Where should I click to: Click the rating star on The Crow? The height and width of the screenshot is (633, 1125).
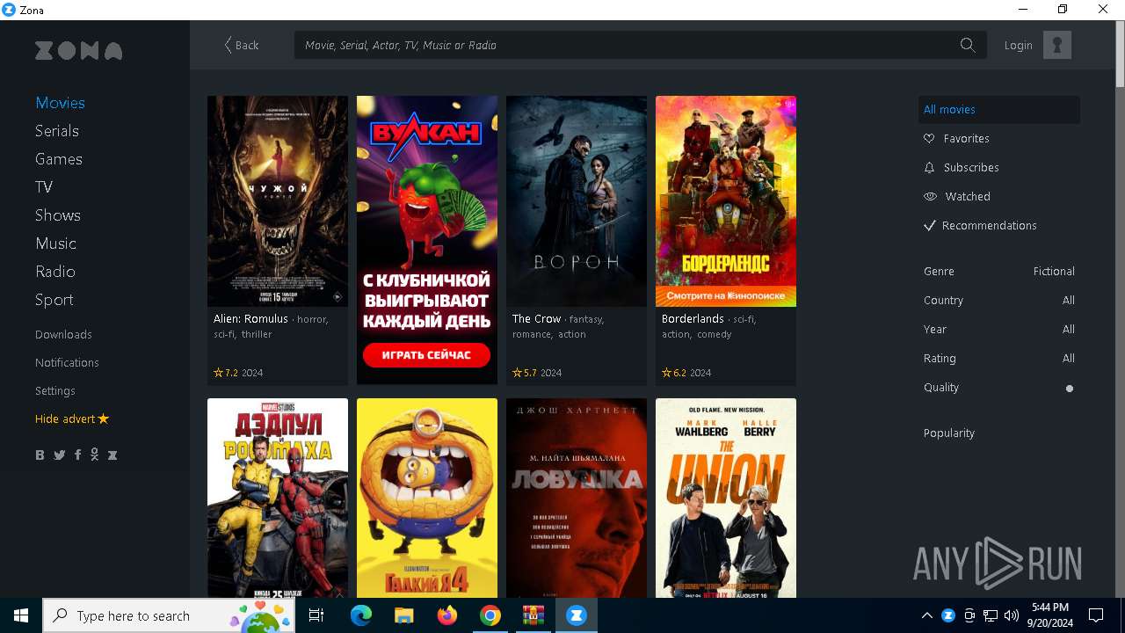tap(517, 373)
